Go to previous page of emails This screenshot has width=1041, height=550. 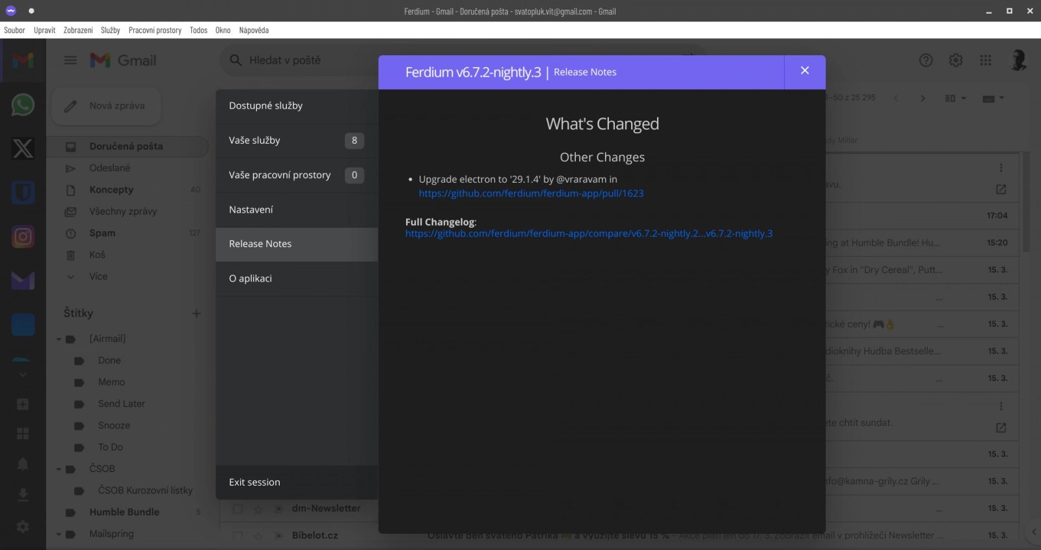pos(896,98)
